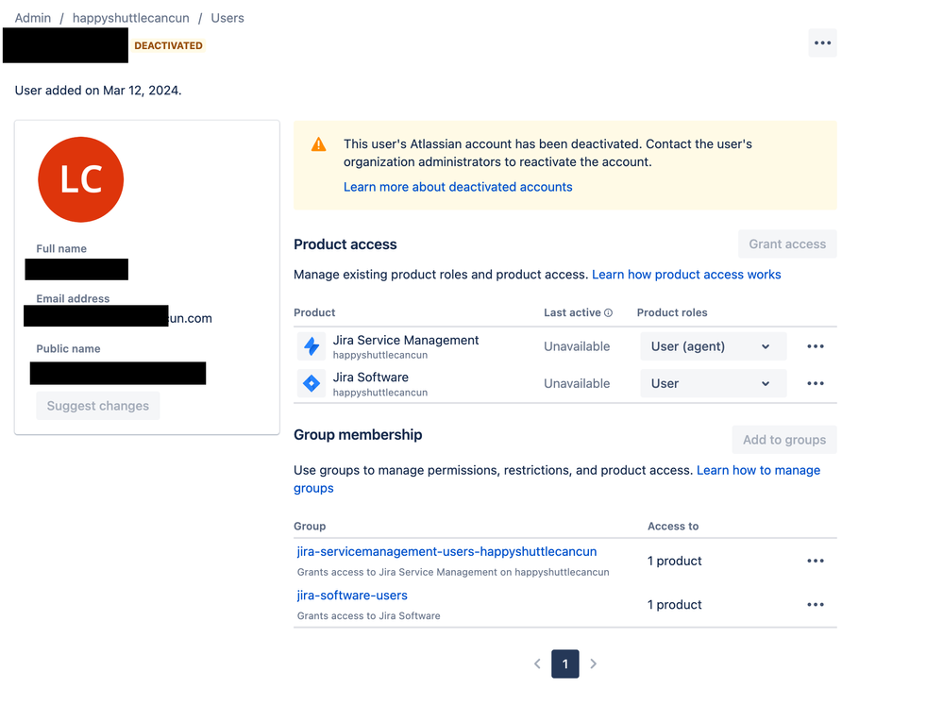This screenshot has width=943, height=705.
Task: Click the Grant access button
Action: pyautogui.click(x=787, y=244)
